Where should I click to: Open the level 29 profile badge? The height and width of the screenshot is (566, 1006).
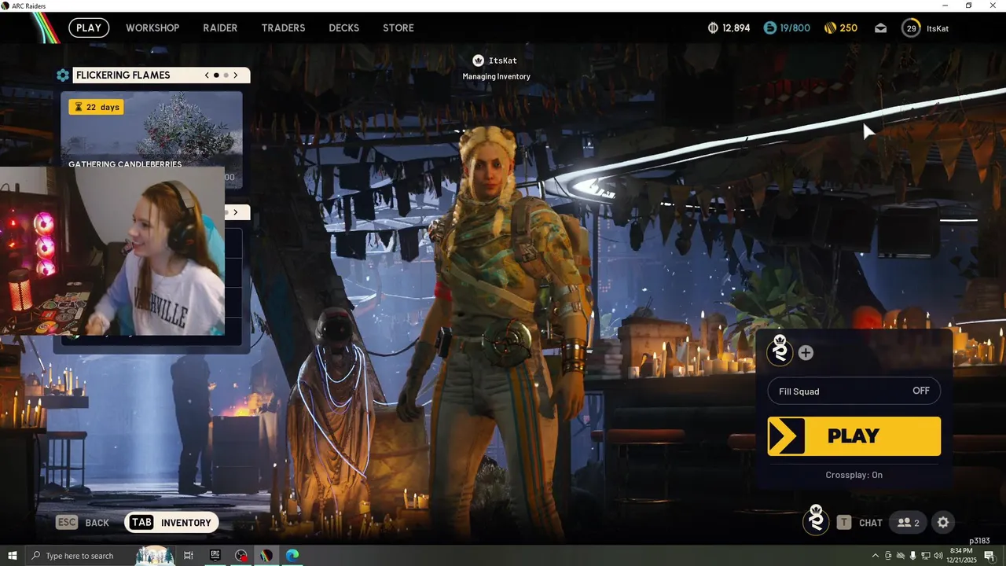click(911, 28)
